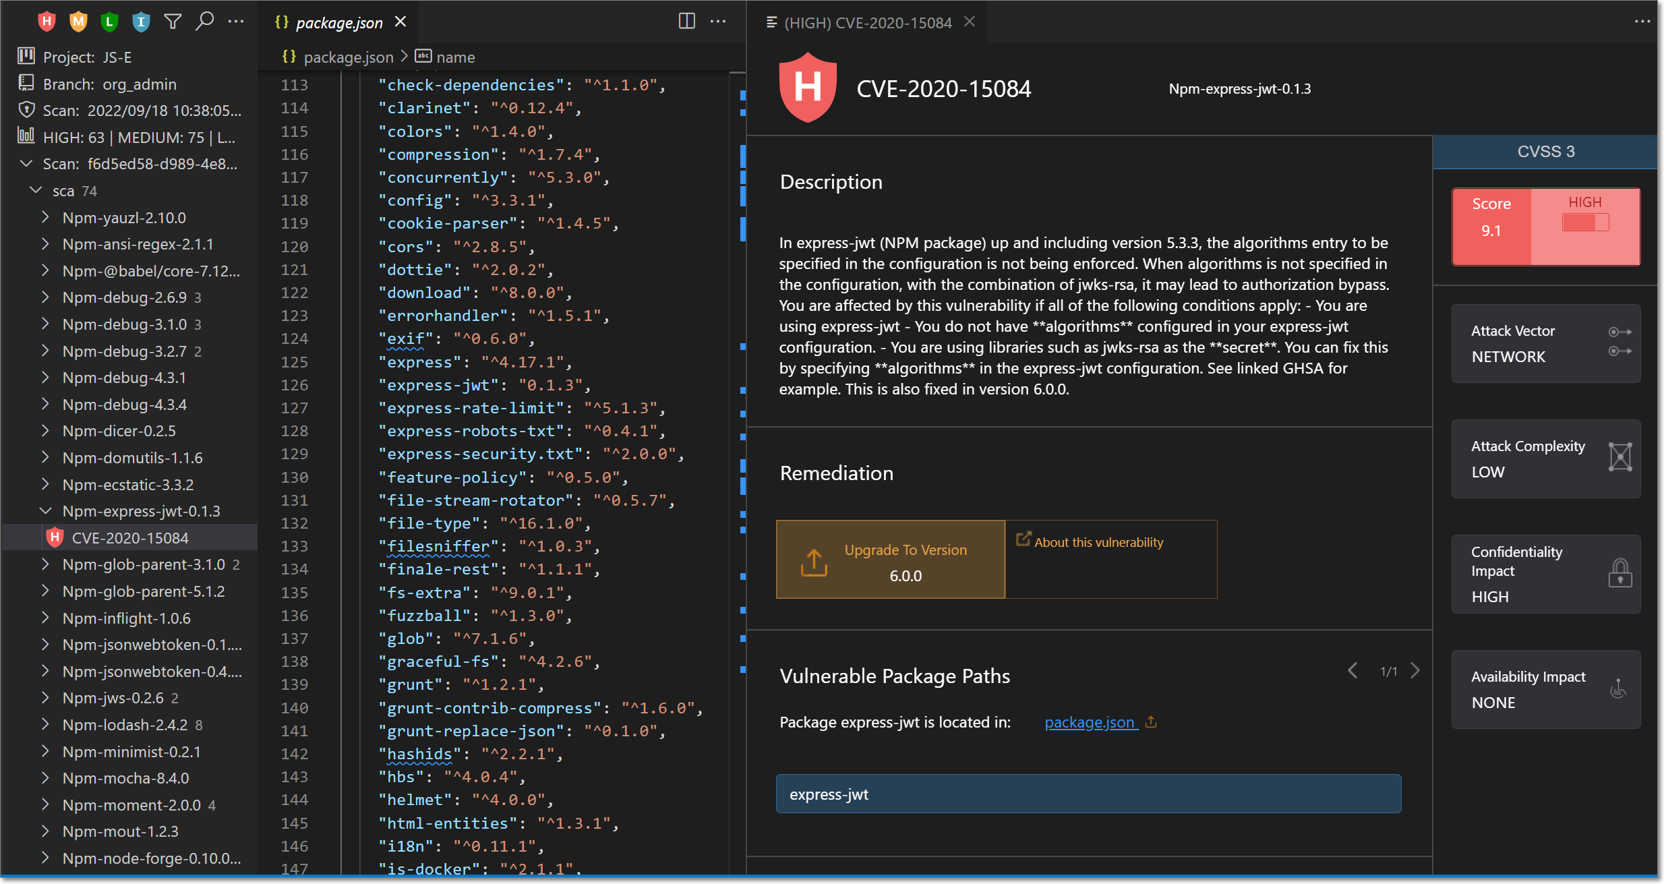The image size is (1664, 884).
Task: Close the CVE-2020-15084 tab
Action: pos(970,22)
